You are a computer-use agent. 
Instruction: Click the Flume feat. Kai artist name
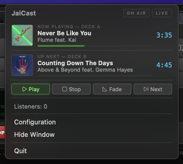click(x=57, y=40)
